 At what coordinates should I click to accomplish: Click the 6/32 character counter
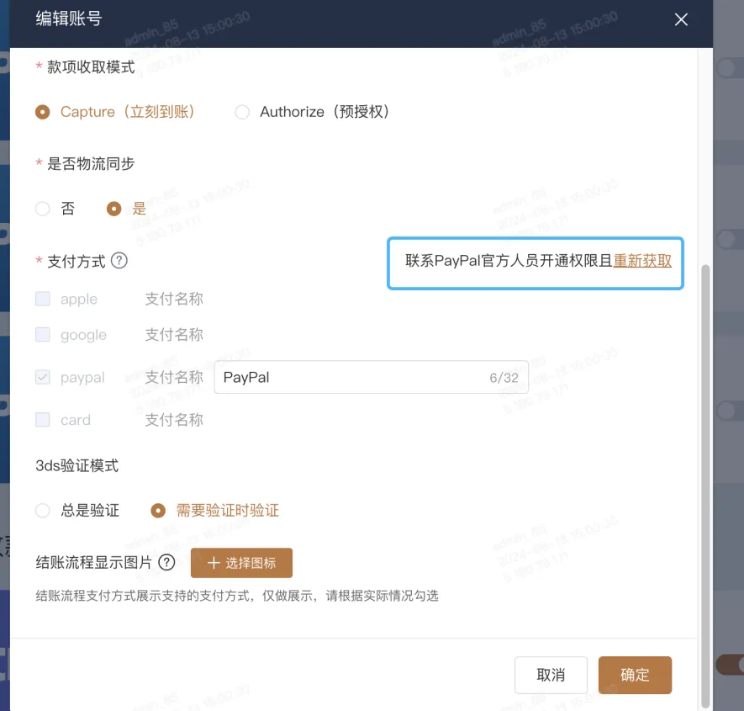point(504,378)
